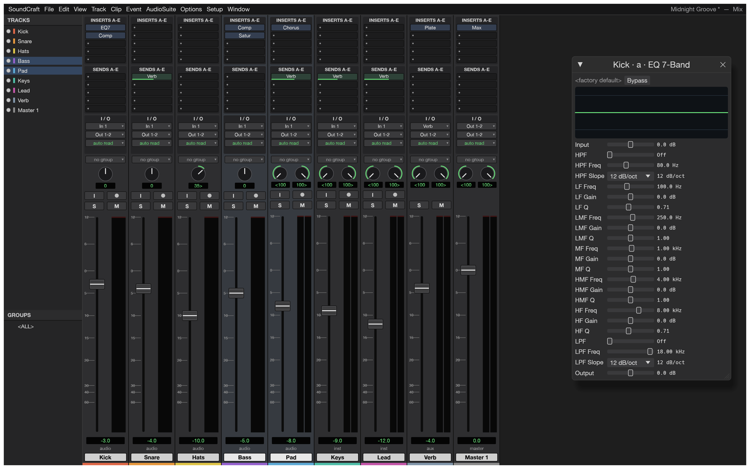Click the <ALL> group entry

click(26, 326)
